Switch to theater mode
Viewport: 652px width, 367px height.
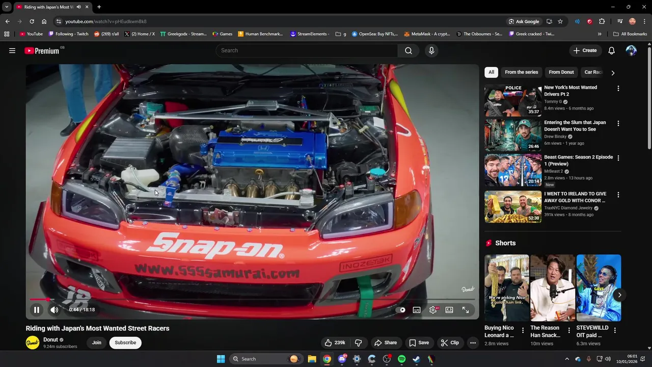[449, 309]
